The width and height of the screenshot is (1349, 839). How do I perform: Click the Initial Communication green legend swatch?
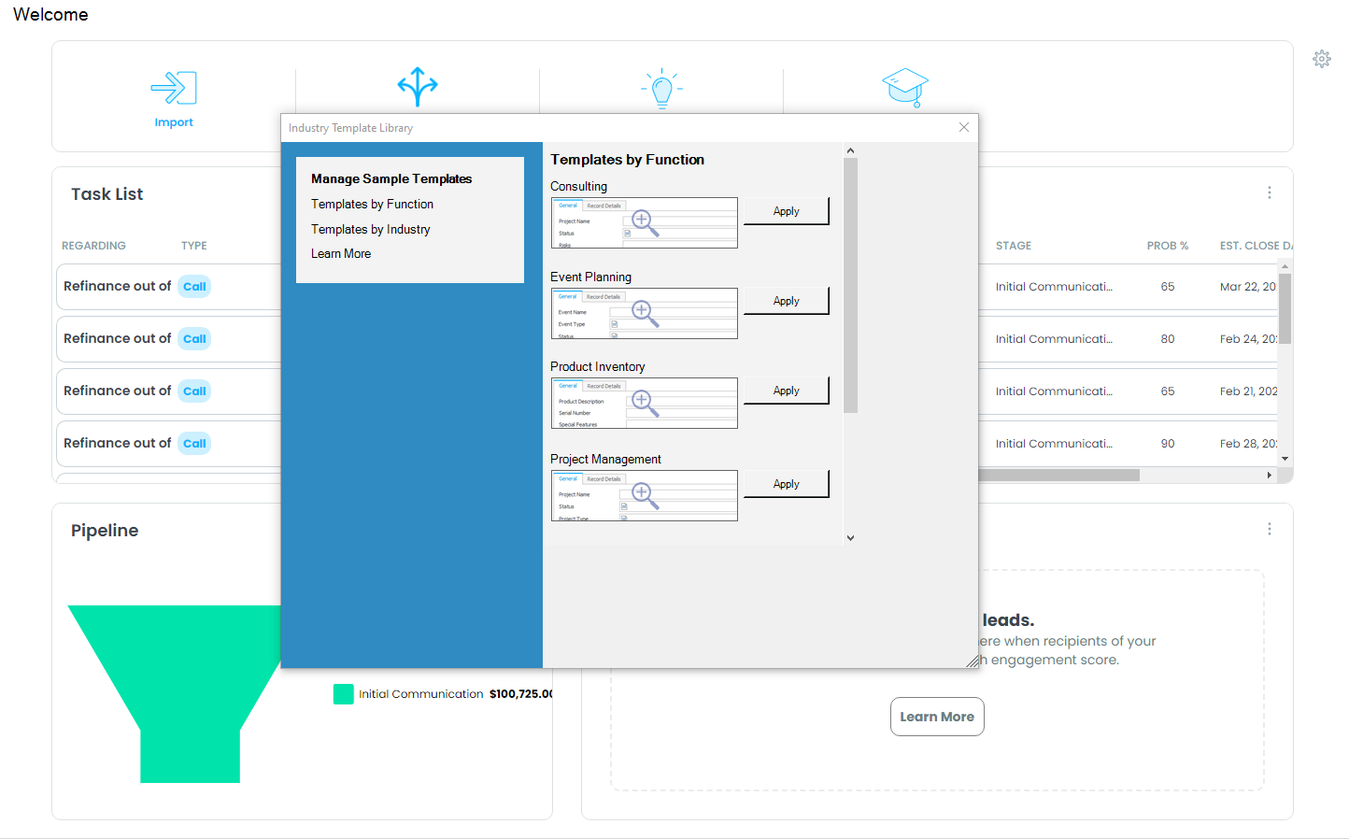point(344,694)
